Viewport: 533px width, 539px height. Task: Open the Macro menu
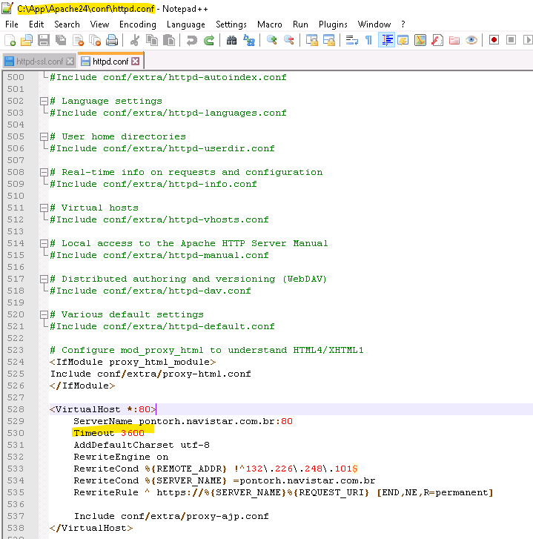(x=270, y=24)
